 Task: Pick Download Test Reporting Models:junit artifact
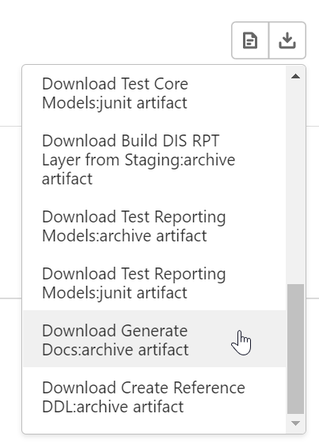click(x=154, y=283)
